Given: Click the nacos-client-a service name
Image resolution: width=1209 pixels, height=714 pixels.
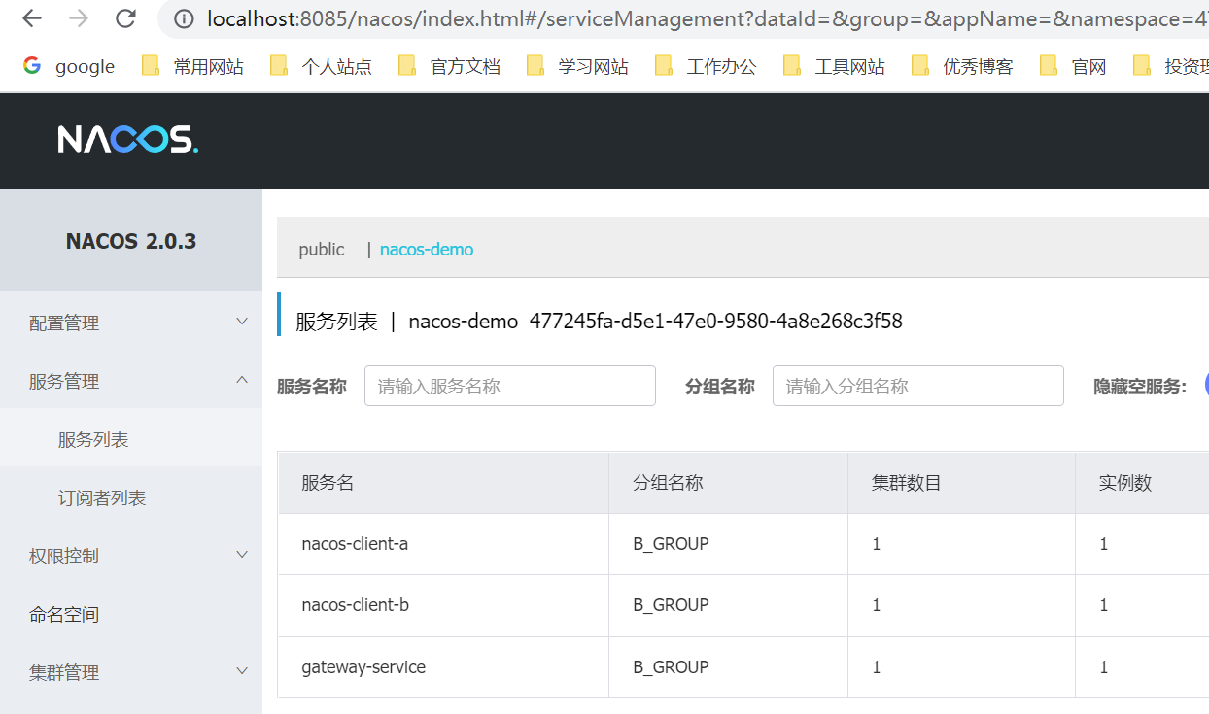Looking at the screenshot, I should click(355, 544).
